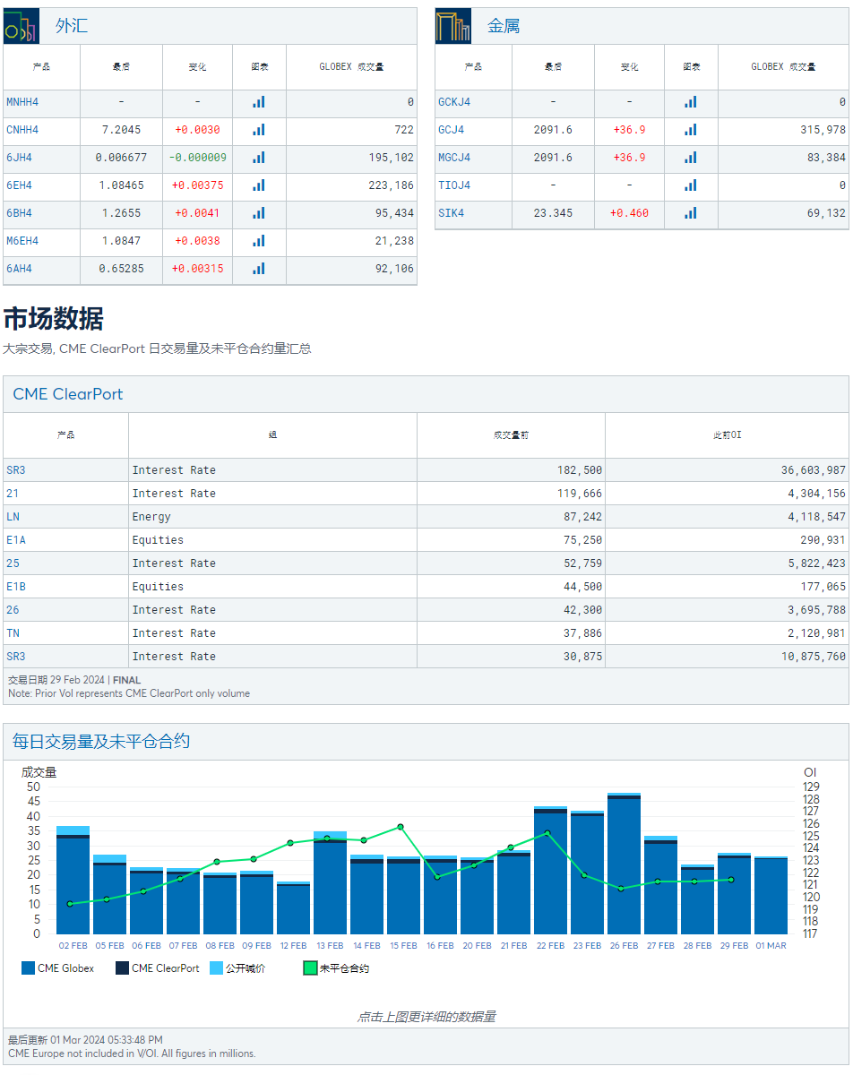This screenshot has height=1075, width=853.
Task: Click the 01 MAR volume bar
Action: [x=771, y=896]
